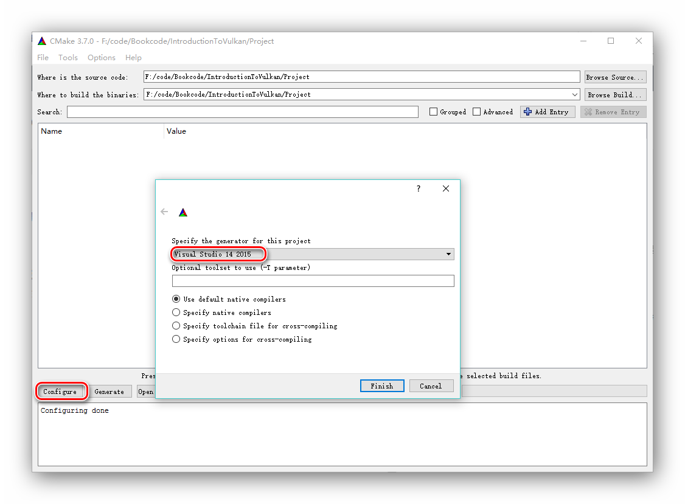Click the partially hidden Open button

pyautogui.click(x=146, y=392)
